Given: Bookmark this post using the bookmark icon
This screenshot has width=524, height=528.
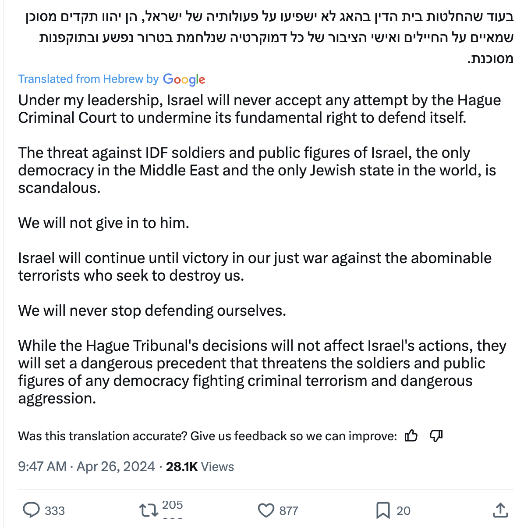Looking at the screenshot, I should pyautogui.click(x=382, y=510).
